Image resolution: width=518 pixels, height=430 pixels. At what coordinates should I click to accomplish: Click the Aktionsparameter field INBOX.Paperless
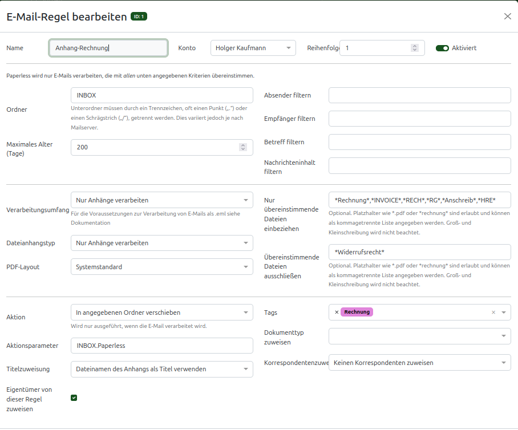coord(162,346)
